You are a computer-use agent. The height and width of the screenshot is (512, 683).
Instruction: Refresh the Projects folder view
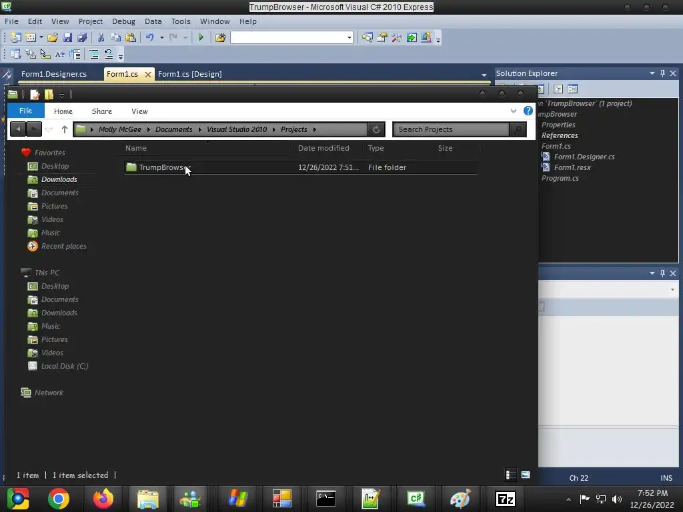click(x=376, y=129)
